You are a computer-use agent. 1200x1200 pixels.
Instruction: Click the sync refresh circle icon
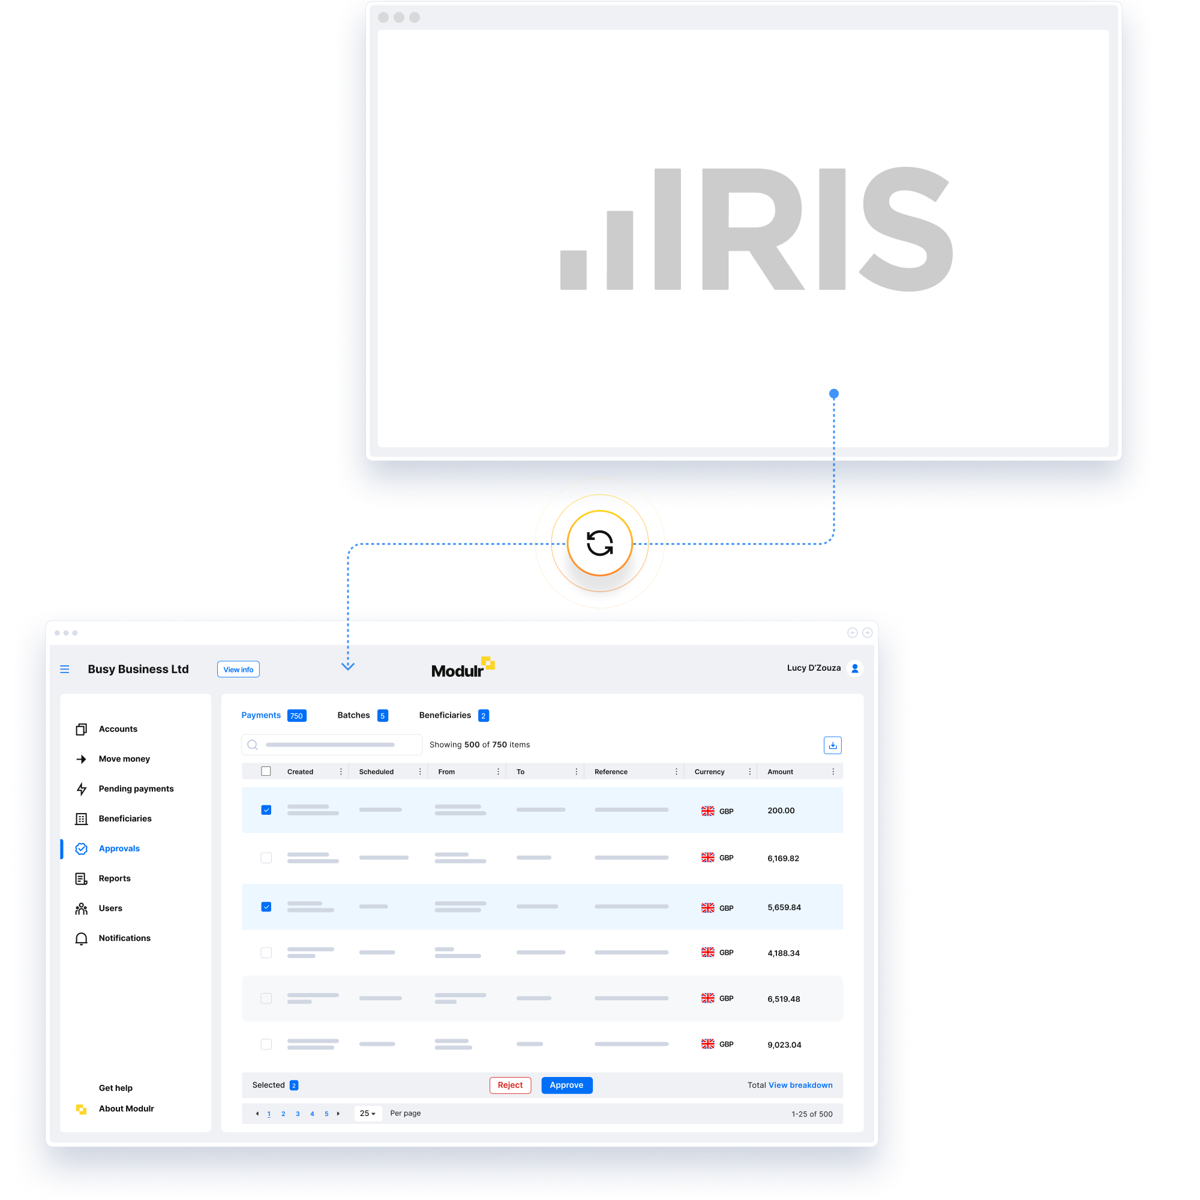599,544
